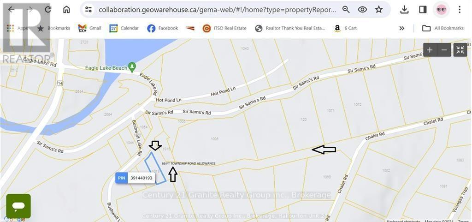Click the eye icon in address bar
The height and width of the screenshot is (222, 472).
tap(362, 10)
